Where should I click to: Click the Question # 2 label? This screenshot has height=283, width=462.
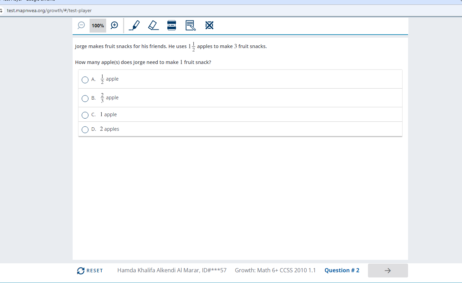tap(342, 270)
